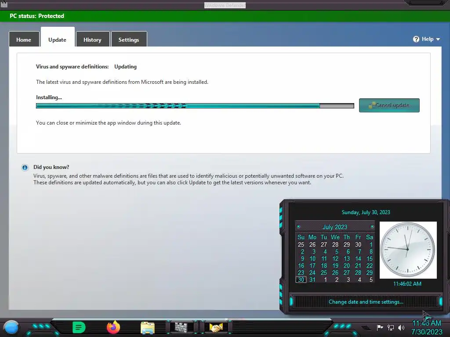Click the 11:46:02 AM digital time

(407, 284)
